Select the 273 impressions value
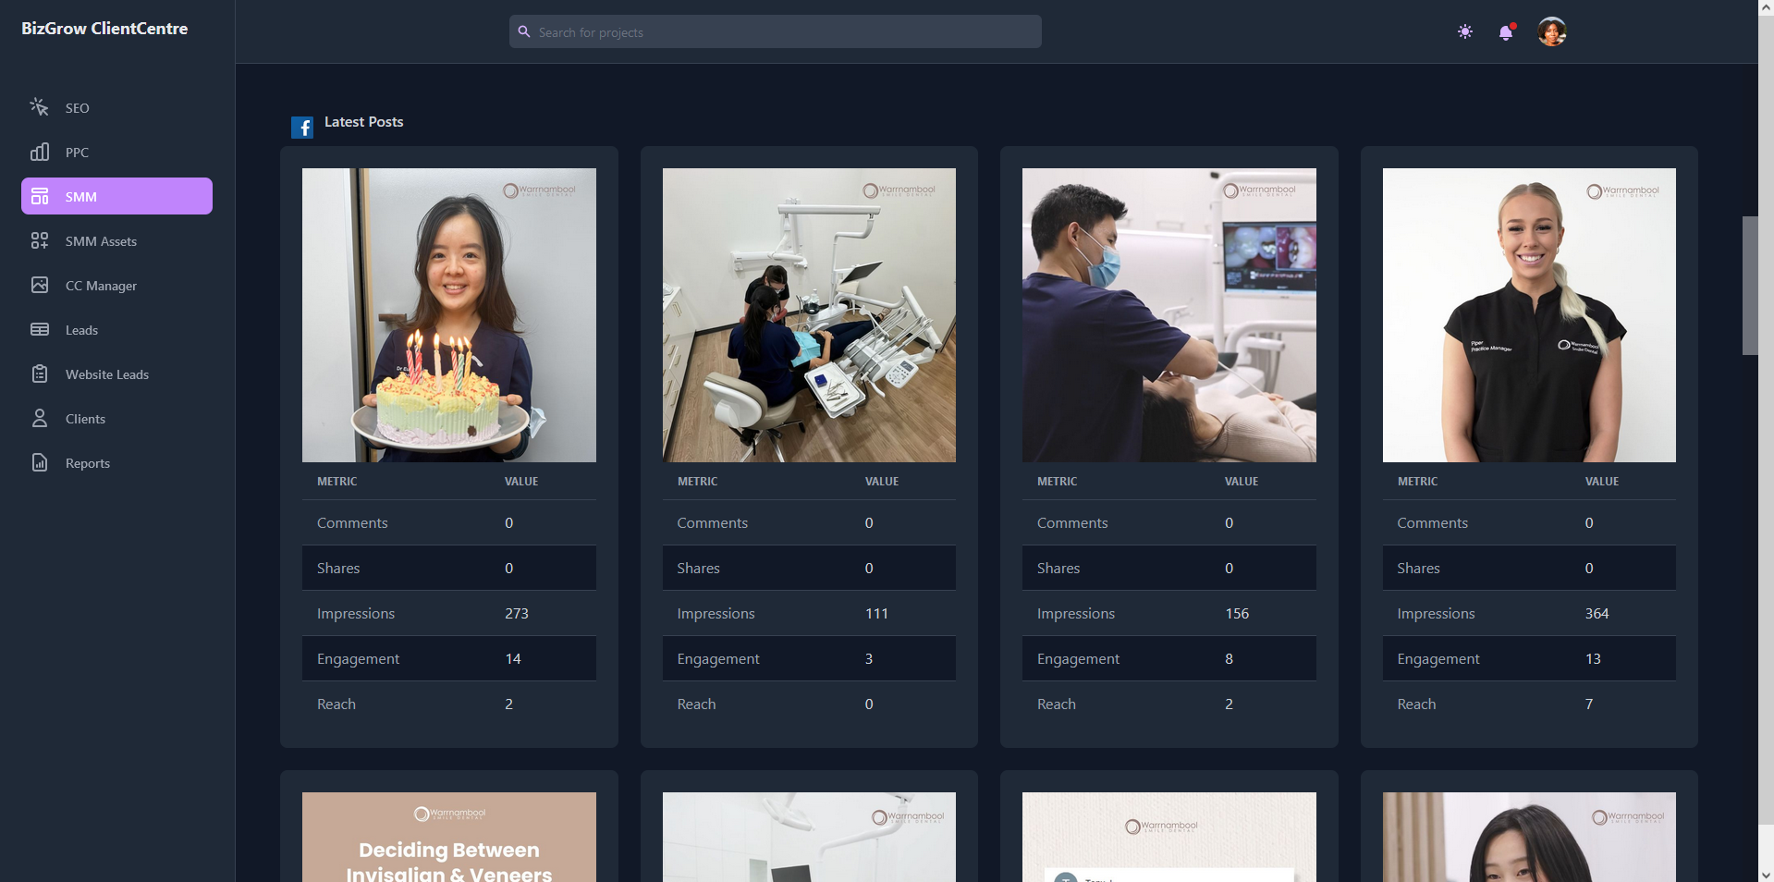 (517, 613)
